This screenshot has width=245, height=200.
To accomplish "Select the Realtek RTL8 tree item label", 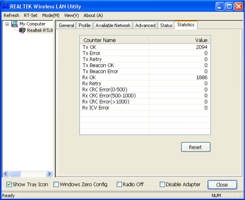I will pos(40,30).
